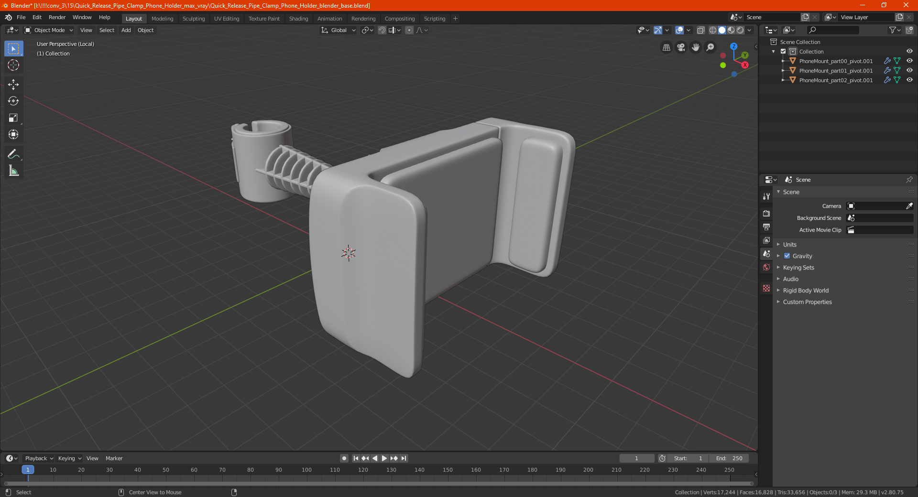This screenshot has height=497, width=918.
Task: Click the blue Z axis gizmo handle
Action: click(x=733, y=46)
